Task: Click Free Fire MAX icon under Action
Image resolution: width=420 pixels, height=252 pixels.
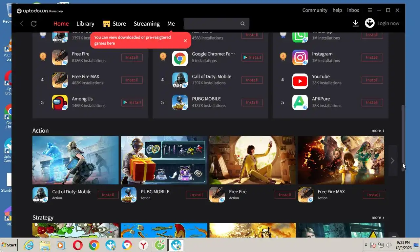Action: tap(305, 195)
